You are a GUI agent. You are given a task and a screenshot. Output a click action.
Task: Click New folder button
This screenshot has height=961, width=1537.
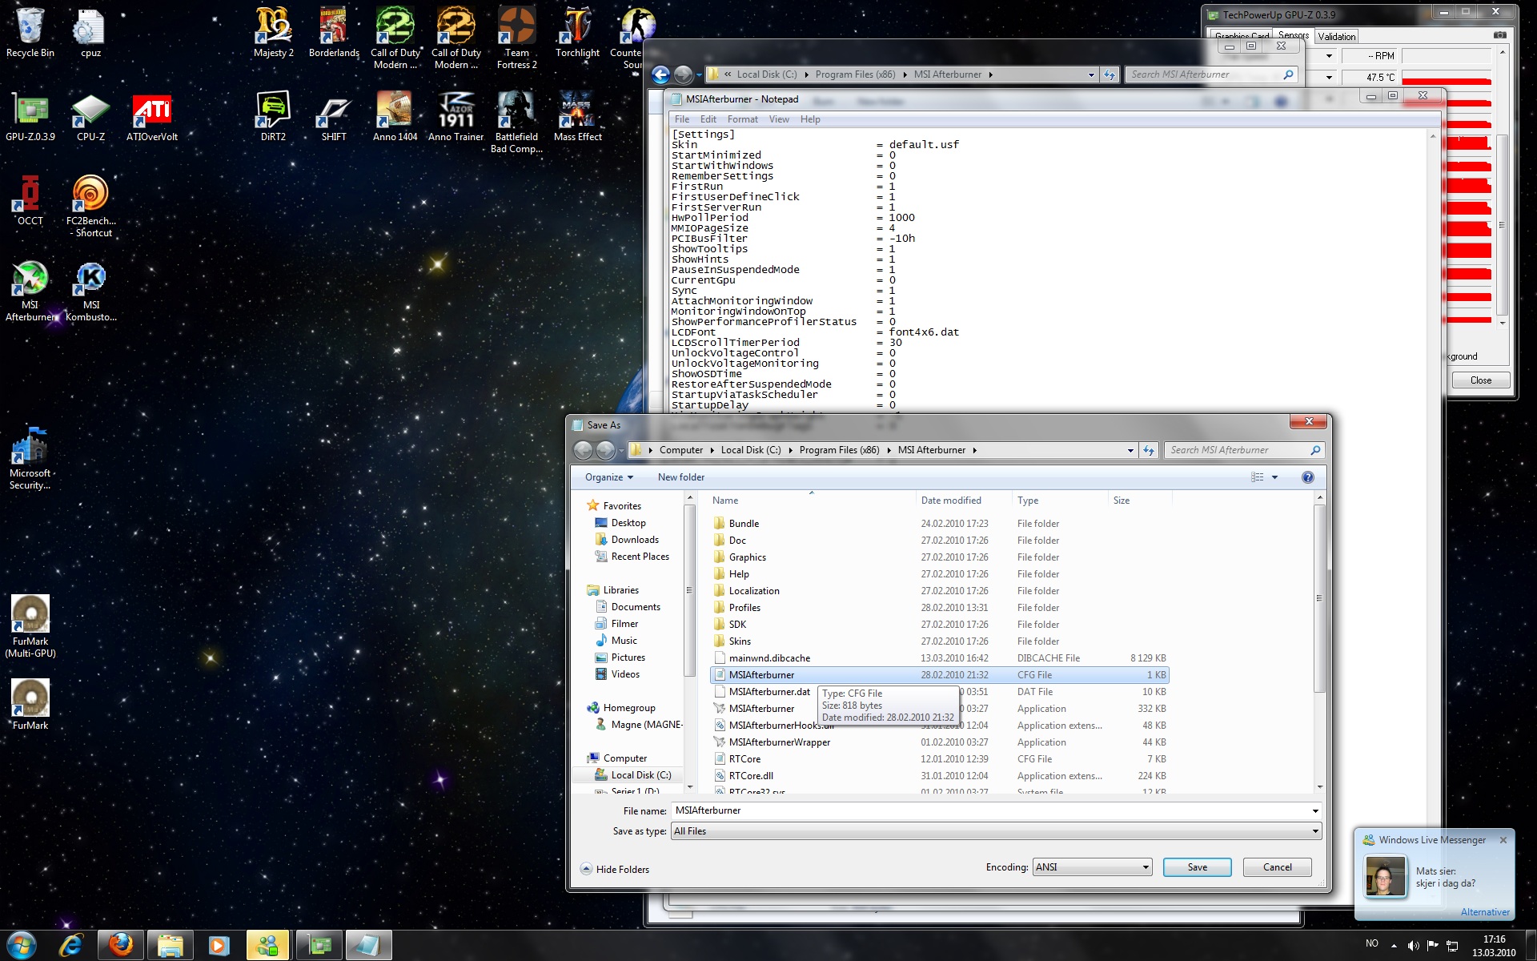coord(681,477)
